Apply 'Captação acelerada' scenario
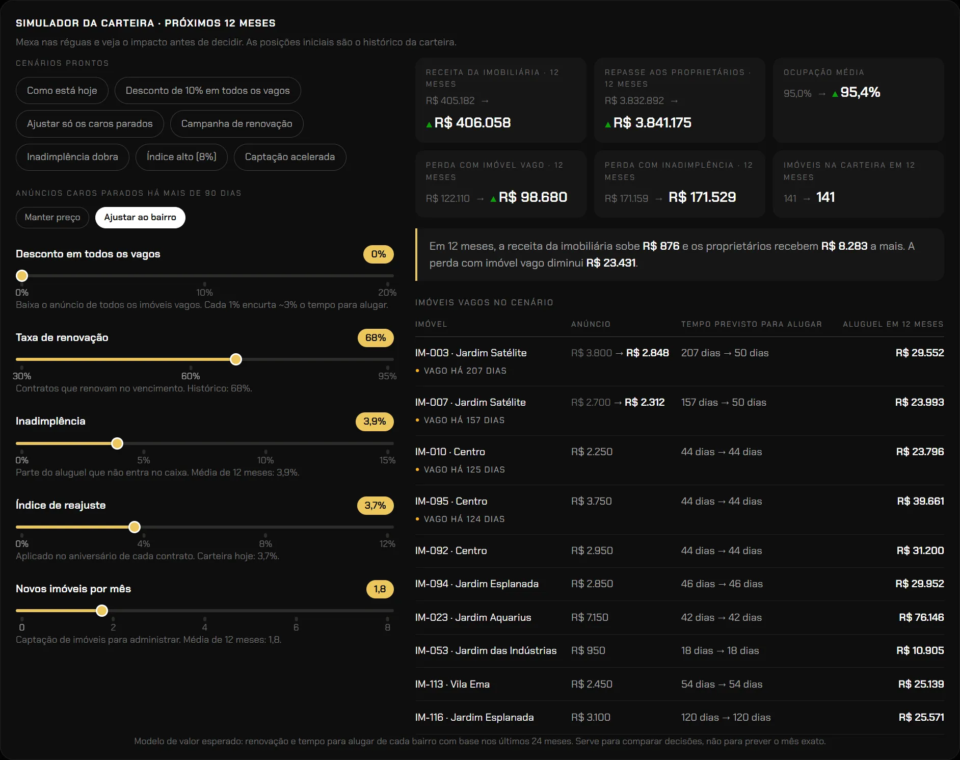 pyautogui.click(x=290, y=157)
